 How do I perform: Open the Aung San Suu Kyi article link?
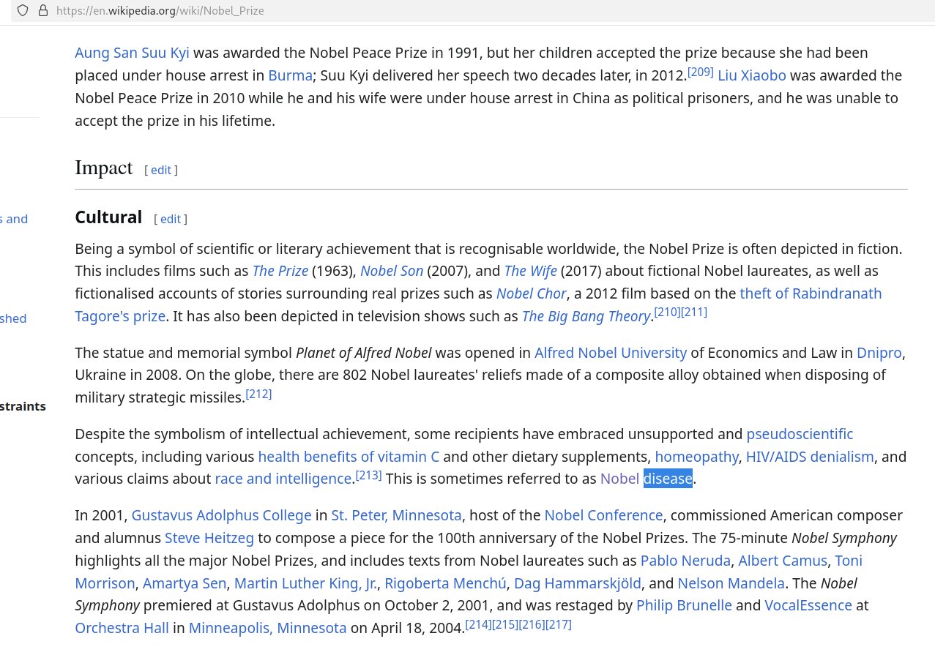click(132, 53)
